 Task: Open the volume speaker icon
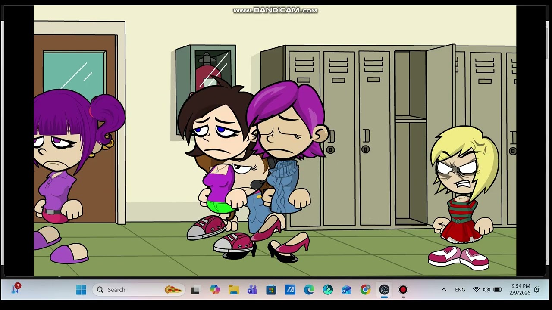coord(487,290)
